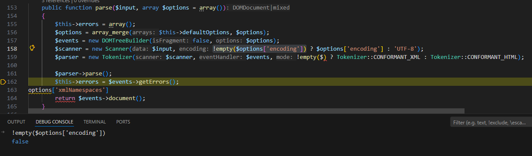
Task: Select line number 156 in the gutter
Action: pyautogui.click(x=12, y=32)
